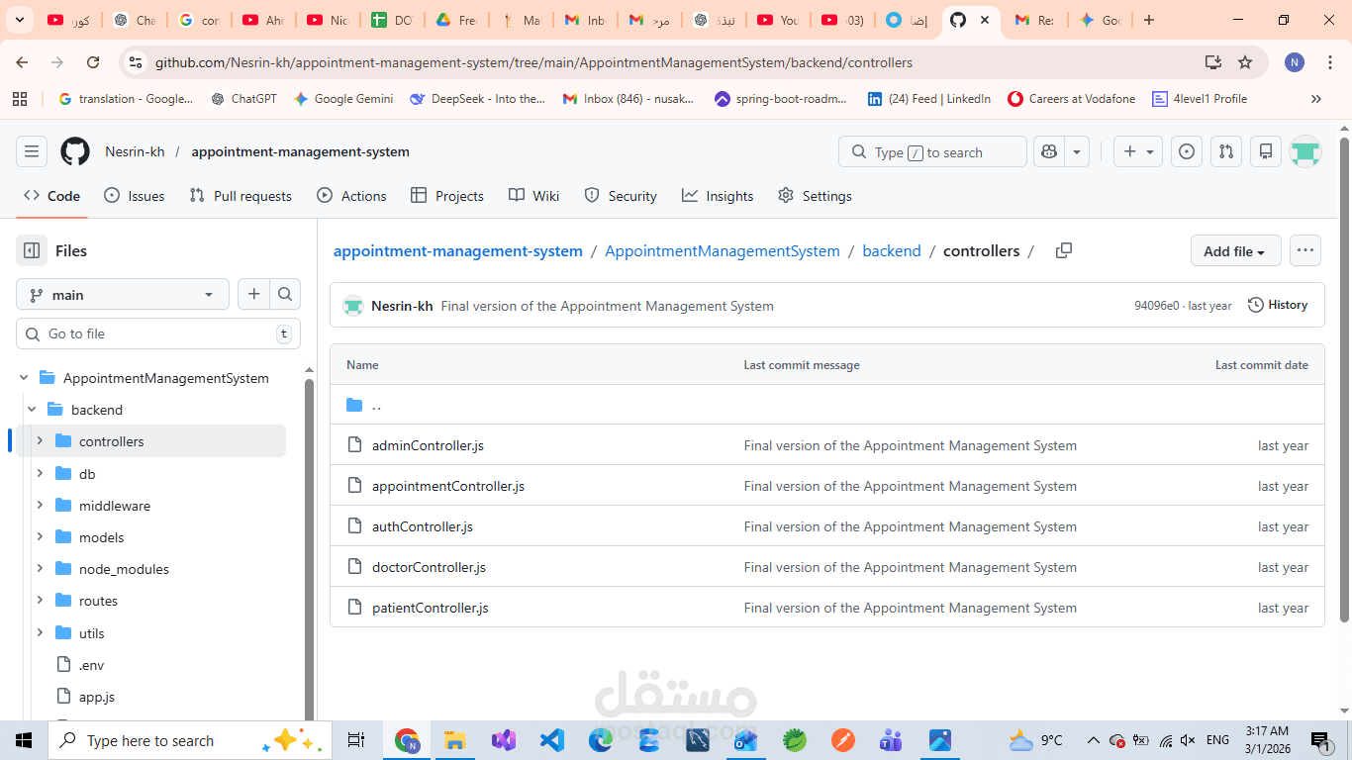
Task: Open file search in the Files panel
Action: 285,294
